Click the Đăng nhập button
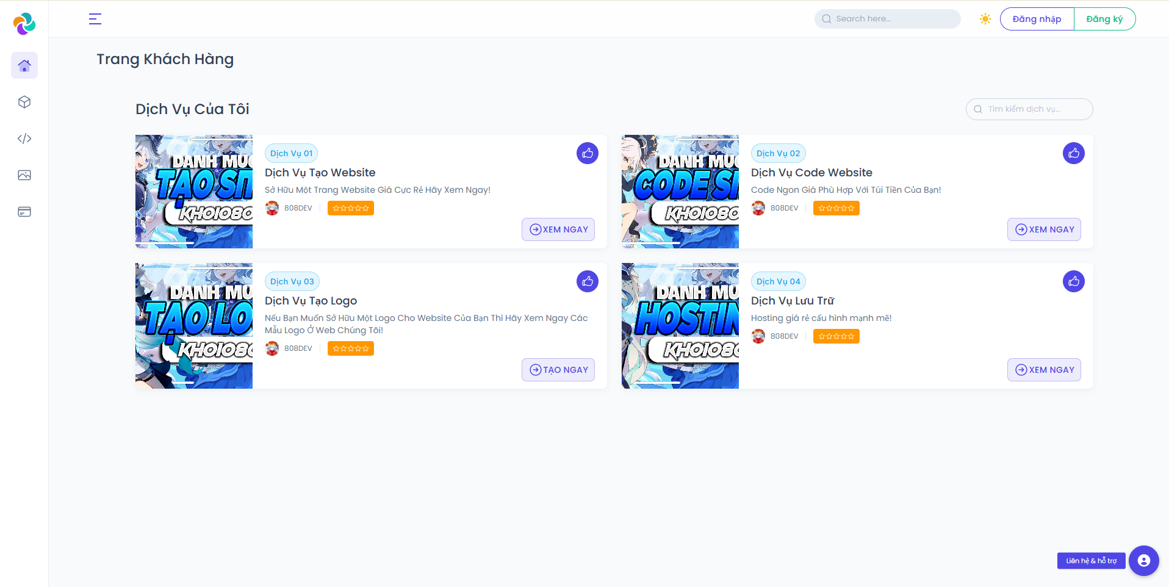Image resolution: width=1169 pixels, height=587 pixels. click(x=1037, y=19)
